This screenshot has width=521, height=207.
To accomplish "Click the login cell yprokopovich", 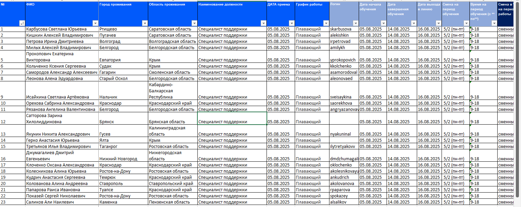I will (344, 57).
